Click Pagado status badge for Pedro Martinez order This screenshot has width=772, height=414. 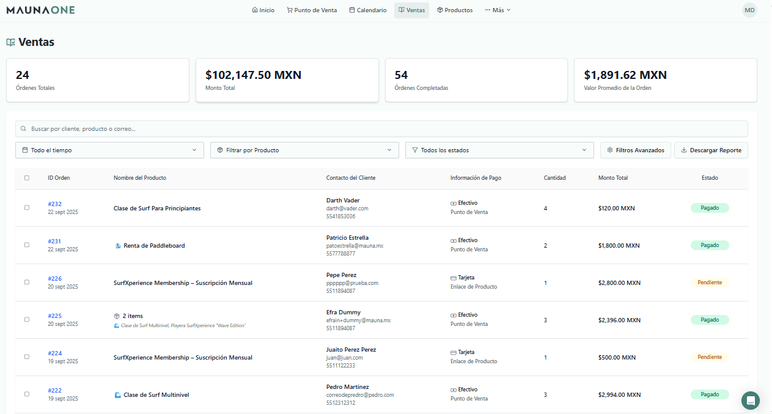point(710,394)
